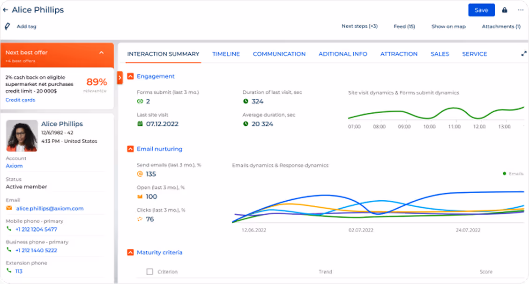Screen dimensions: 529x284
Task: Click the clock icon next to visit duration
Action: [246, 101]
